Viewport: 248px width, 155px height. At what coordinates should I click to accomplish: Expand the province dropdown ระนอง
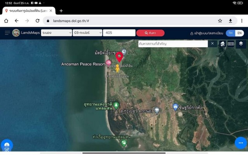[56, 33]
